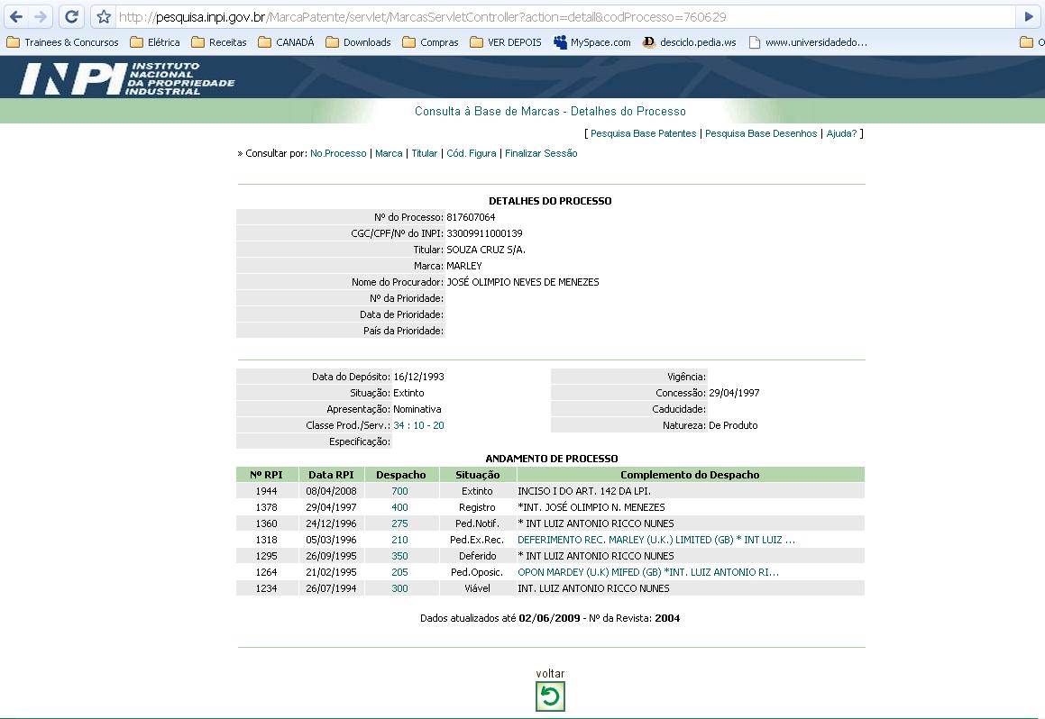Open the DEFERIMENTO REC. MARLEY complement link
Screen dimensions: 1045x719
click(x=656, y=540)
